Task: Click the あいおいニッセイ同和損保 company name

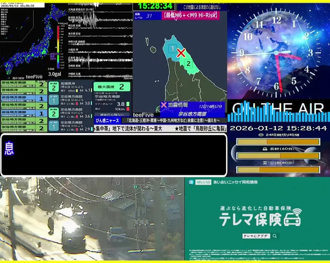Action: tap(235, 182)
